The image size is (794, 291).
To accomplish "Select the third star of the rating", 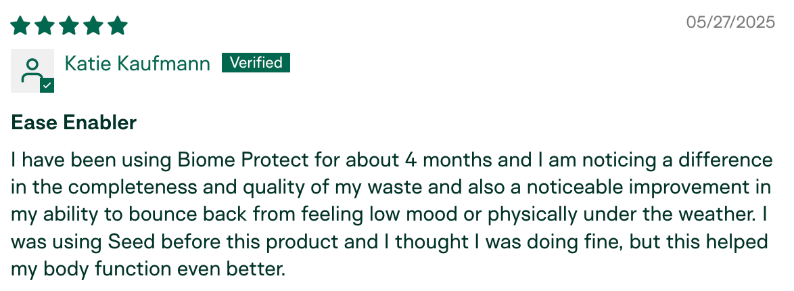I will click(69, 26).
